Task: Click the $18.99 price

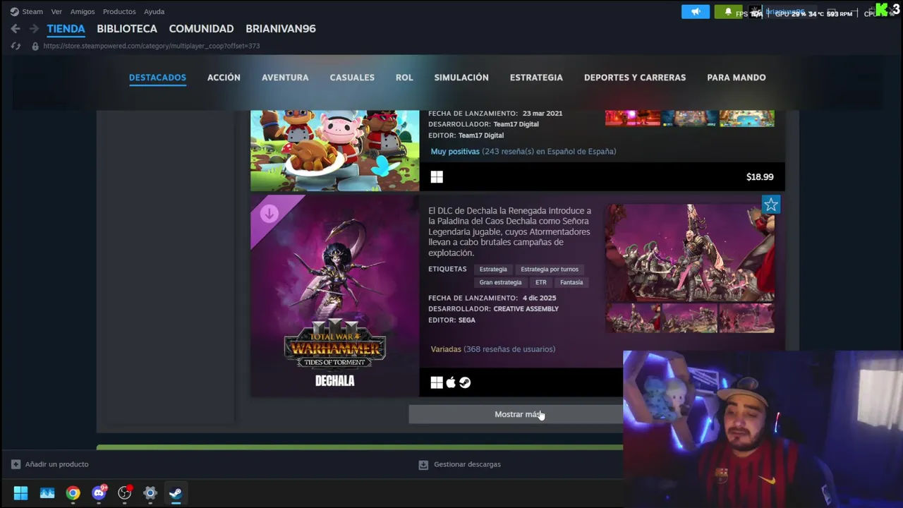Action: (760, 177)
